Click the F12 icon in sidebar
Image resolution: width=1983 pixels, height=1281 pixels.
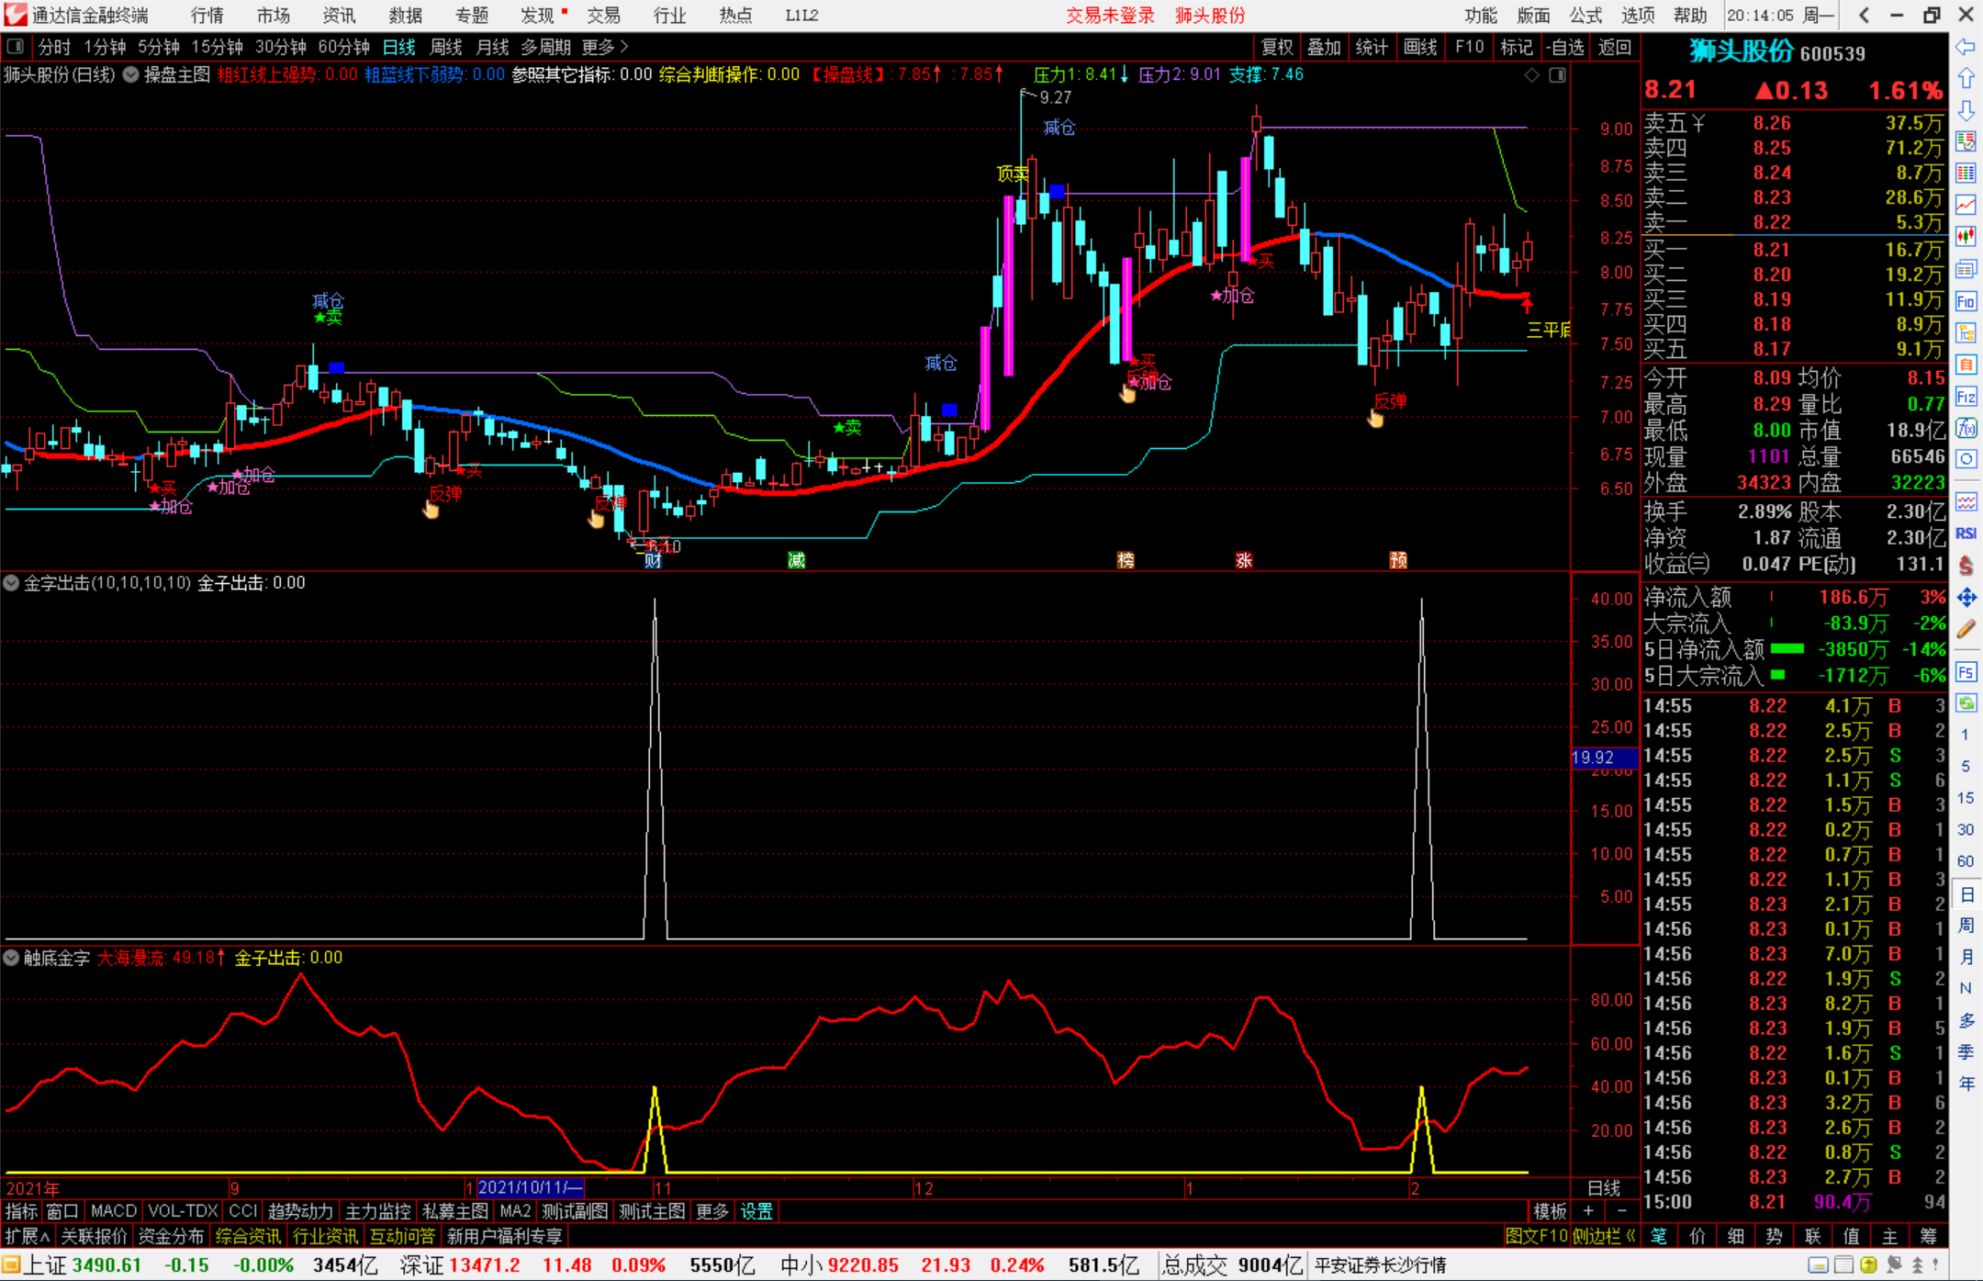(1966, 397)
